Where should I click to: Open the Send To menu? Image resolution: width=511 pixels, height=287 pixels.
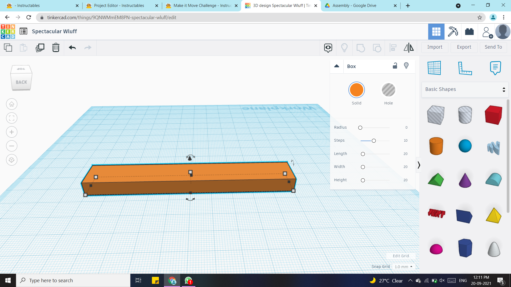click(x=493, y=47)
